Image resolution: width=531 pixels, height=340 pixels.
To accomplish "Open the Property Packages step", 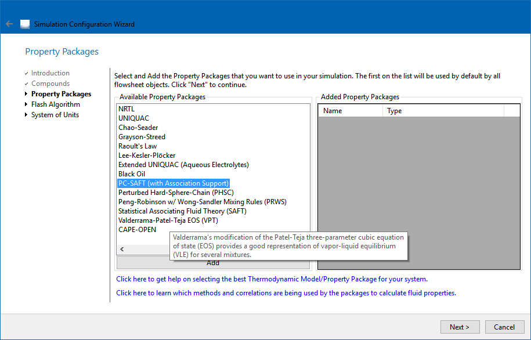I will pyautogui.click(x=62, y=94).
